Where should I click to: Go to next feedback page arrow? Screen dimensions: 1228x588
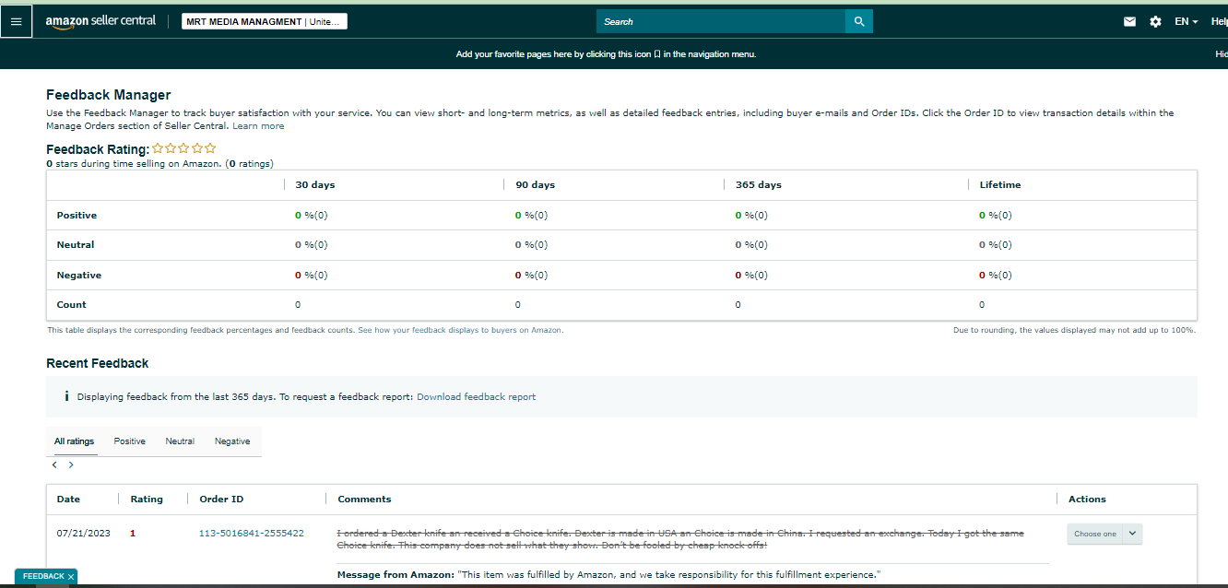tap(71, 465)
